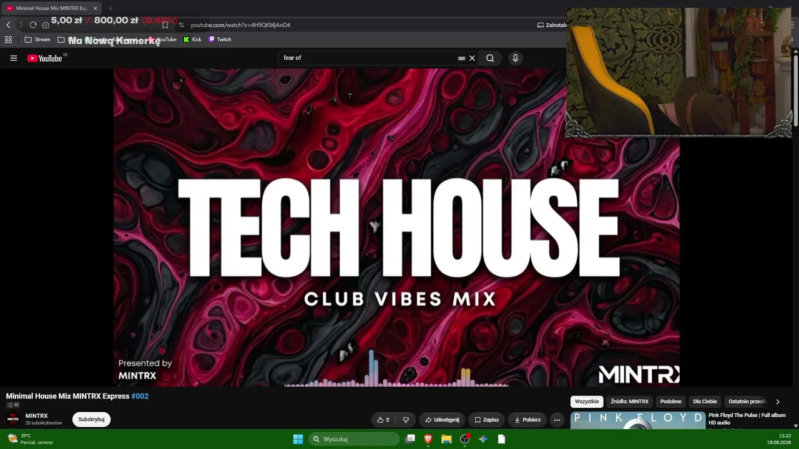Dislike the video with thumbs down
799x449 pixels.
pyautogui.click(x=406, y=420)
